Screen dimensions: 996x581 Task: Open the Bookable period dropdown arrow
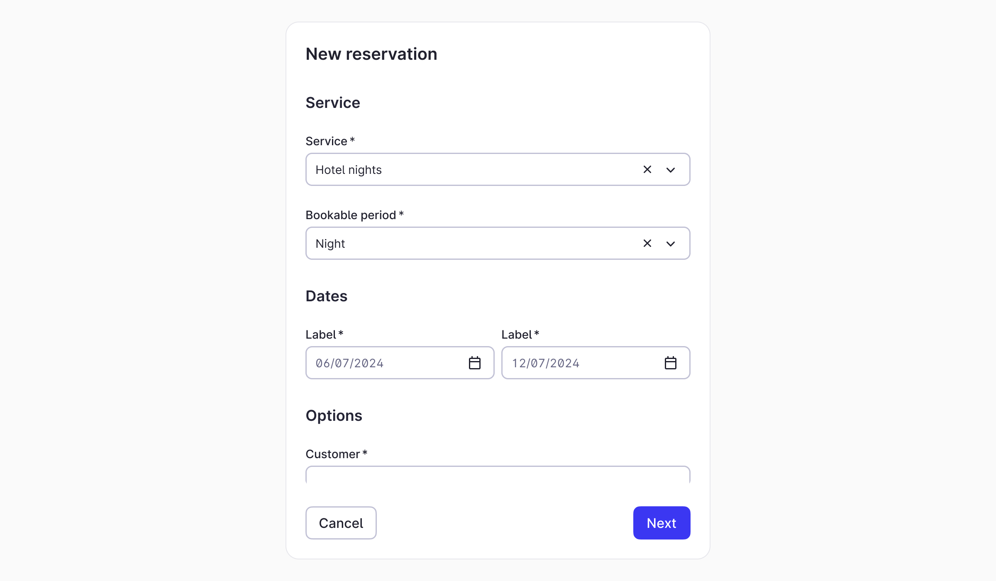click(x=671, y=244)
